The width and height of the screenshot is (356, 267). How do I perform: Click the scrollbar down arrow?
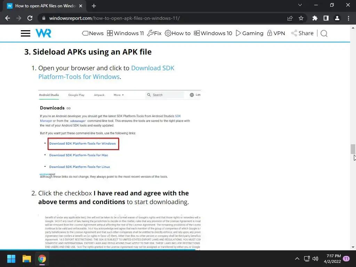(x=353, y=247)
